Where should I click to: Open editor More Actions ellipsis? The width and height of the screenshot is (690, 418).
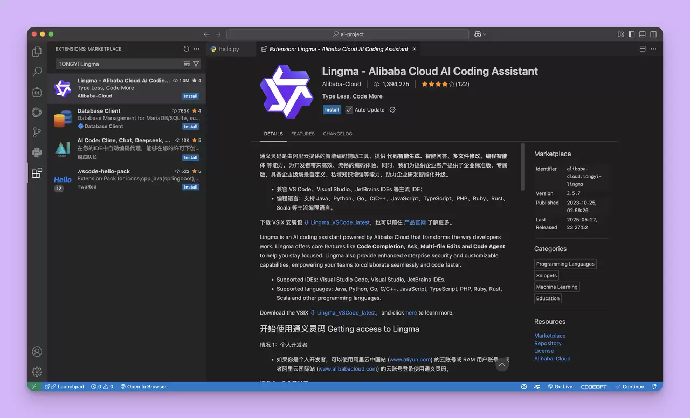pyautogui.click(x=654, y=49)
